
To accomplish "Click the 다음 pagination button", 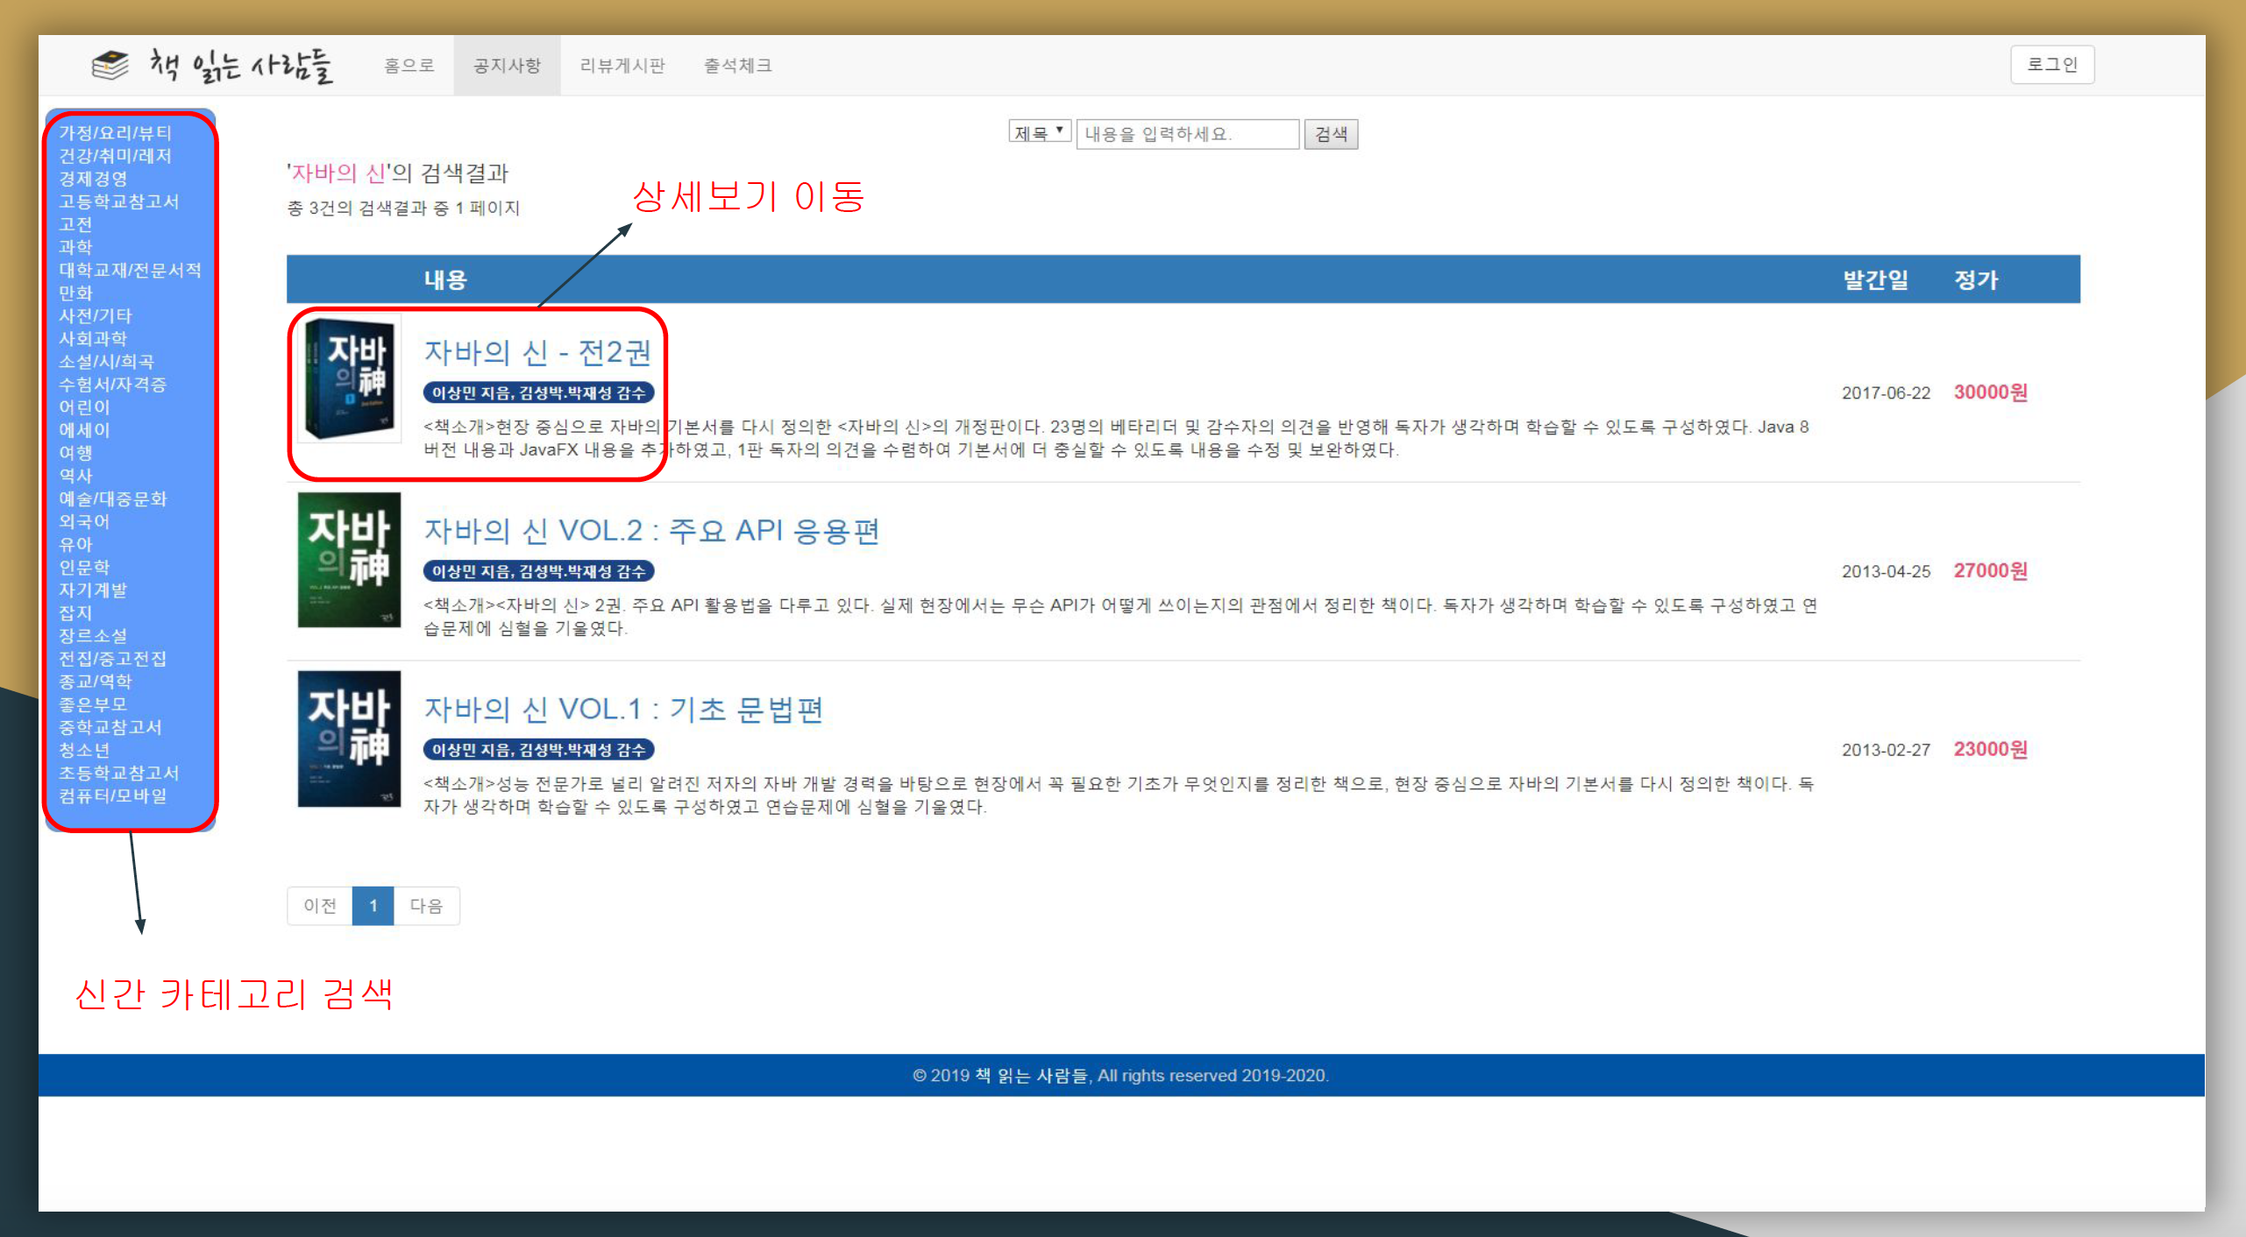I will (426, 906).
